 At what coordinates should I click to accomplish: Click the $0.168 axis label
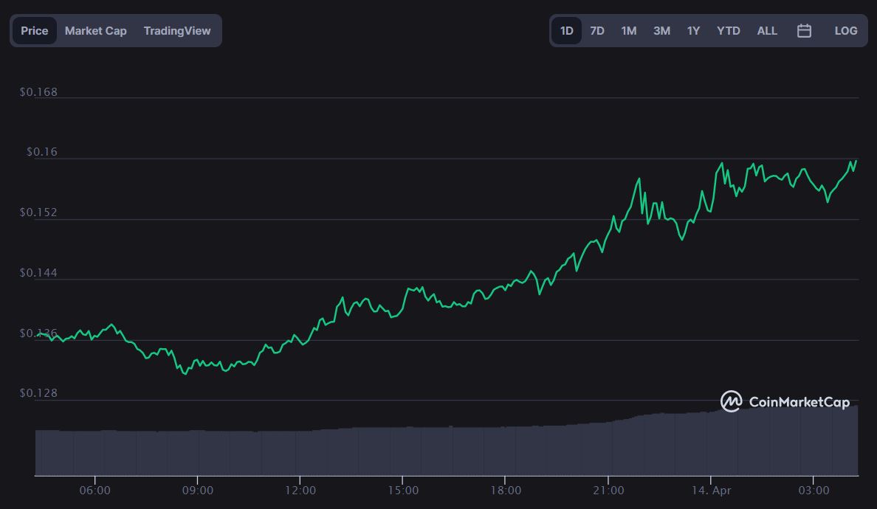point(39,91)
